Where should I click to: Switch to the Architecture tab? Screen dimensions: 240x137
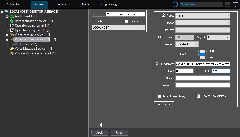[14, 4]
